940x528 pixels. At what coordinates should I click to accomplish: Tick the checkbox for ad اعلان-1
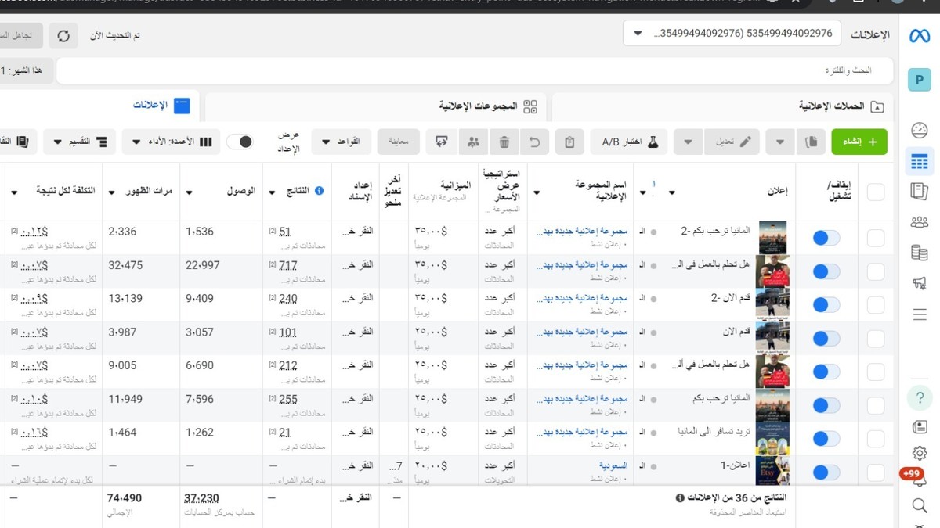point(875,472)
